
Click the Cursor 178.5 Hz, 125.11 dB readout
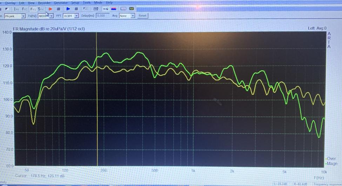pyautogui.click(x=40, y=176)
